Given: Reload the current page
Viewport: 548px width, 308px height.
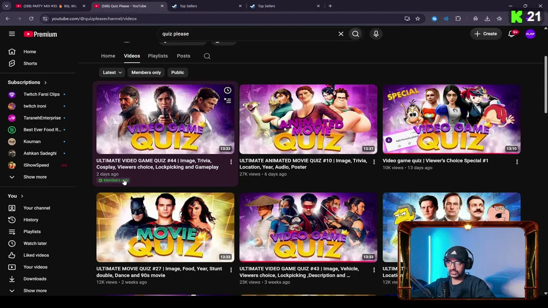Looking at the screenshot, I should click(31, 18).
